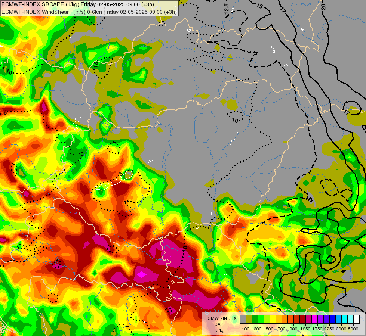366x336 pixels.
Task: Click the indigo swatch before 2250
Action: 326,319
